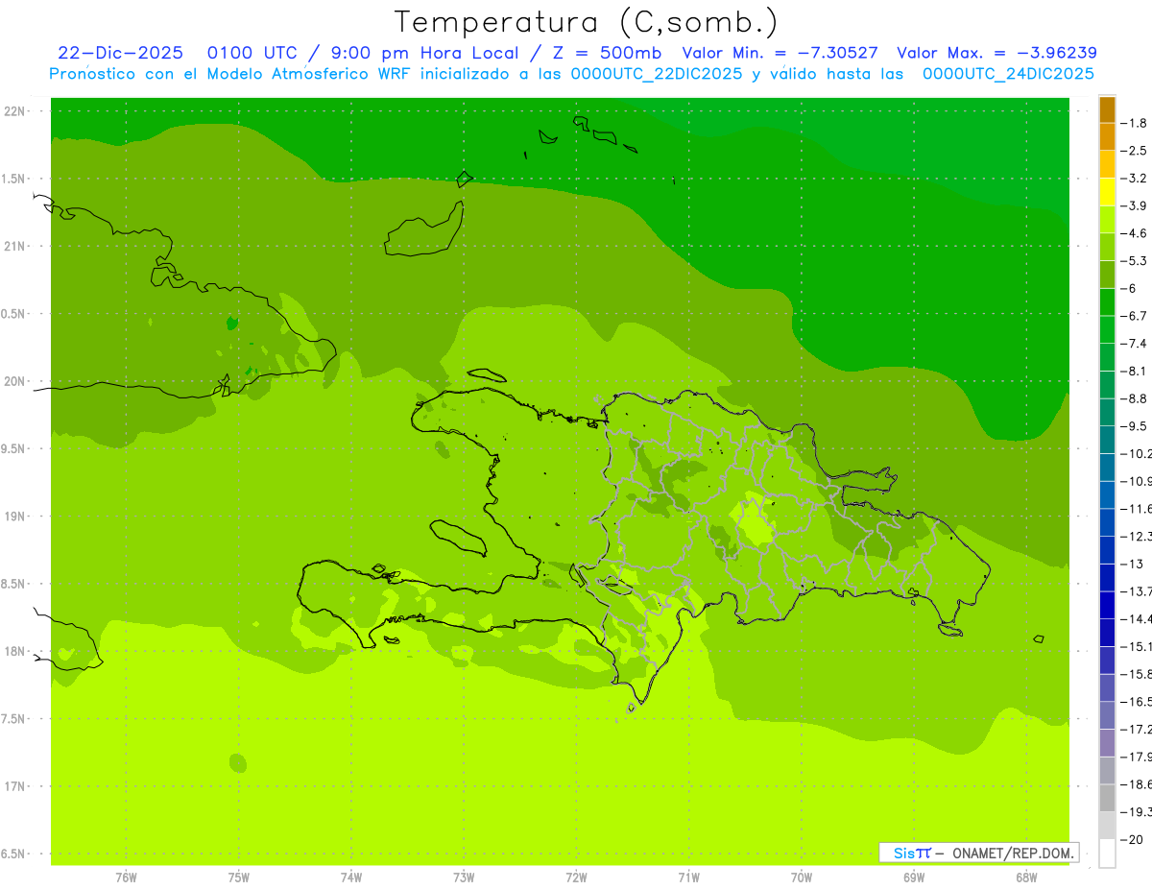Click the -4.6 colorbar value
Screen dimensions: 1152x890
coord(1134,233)
